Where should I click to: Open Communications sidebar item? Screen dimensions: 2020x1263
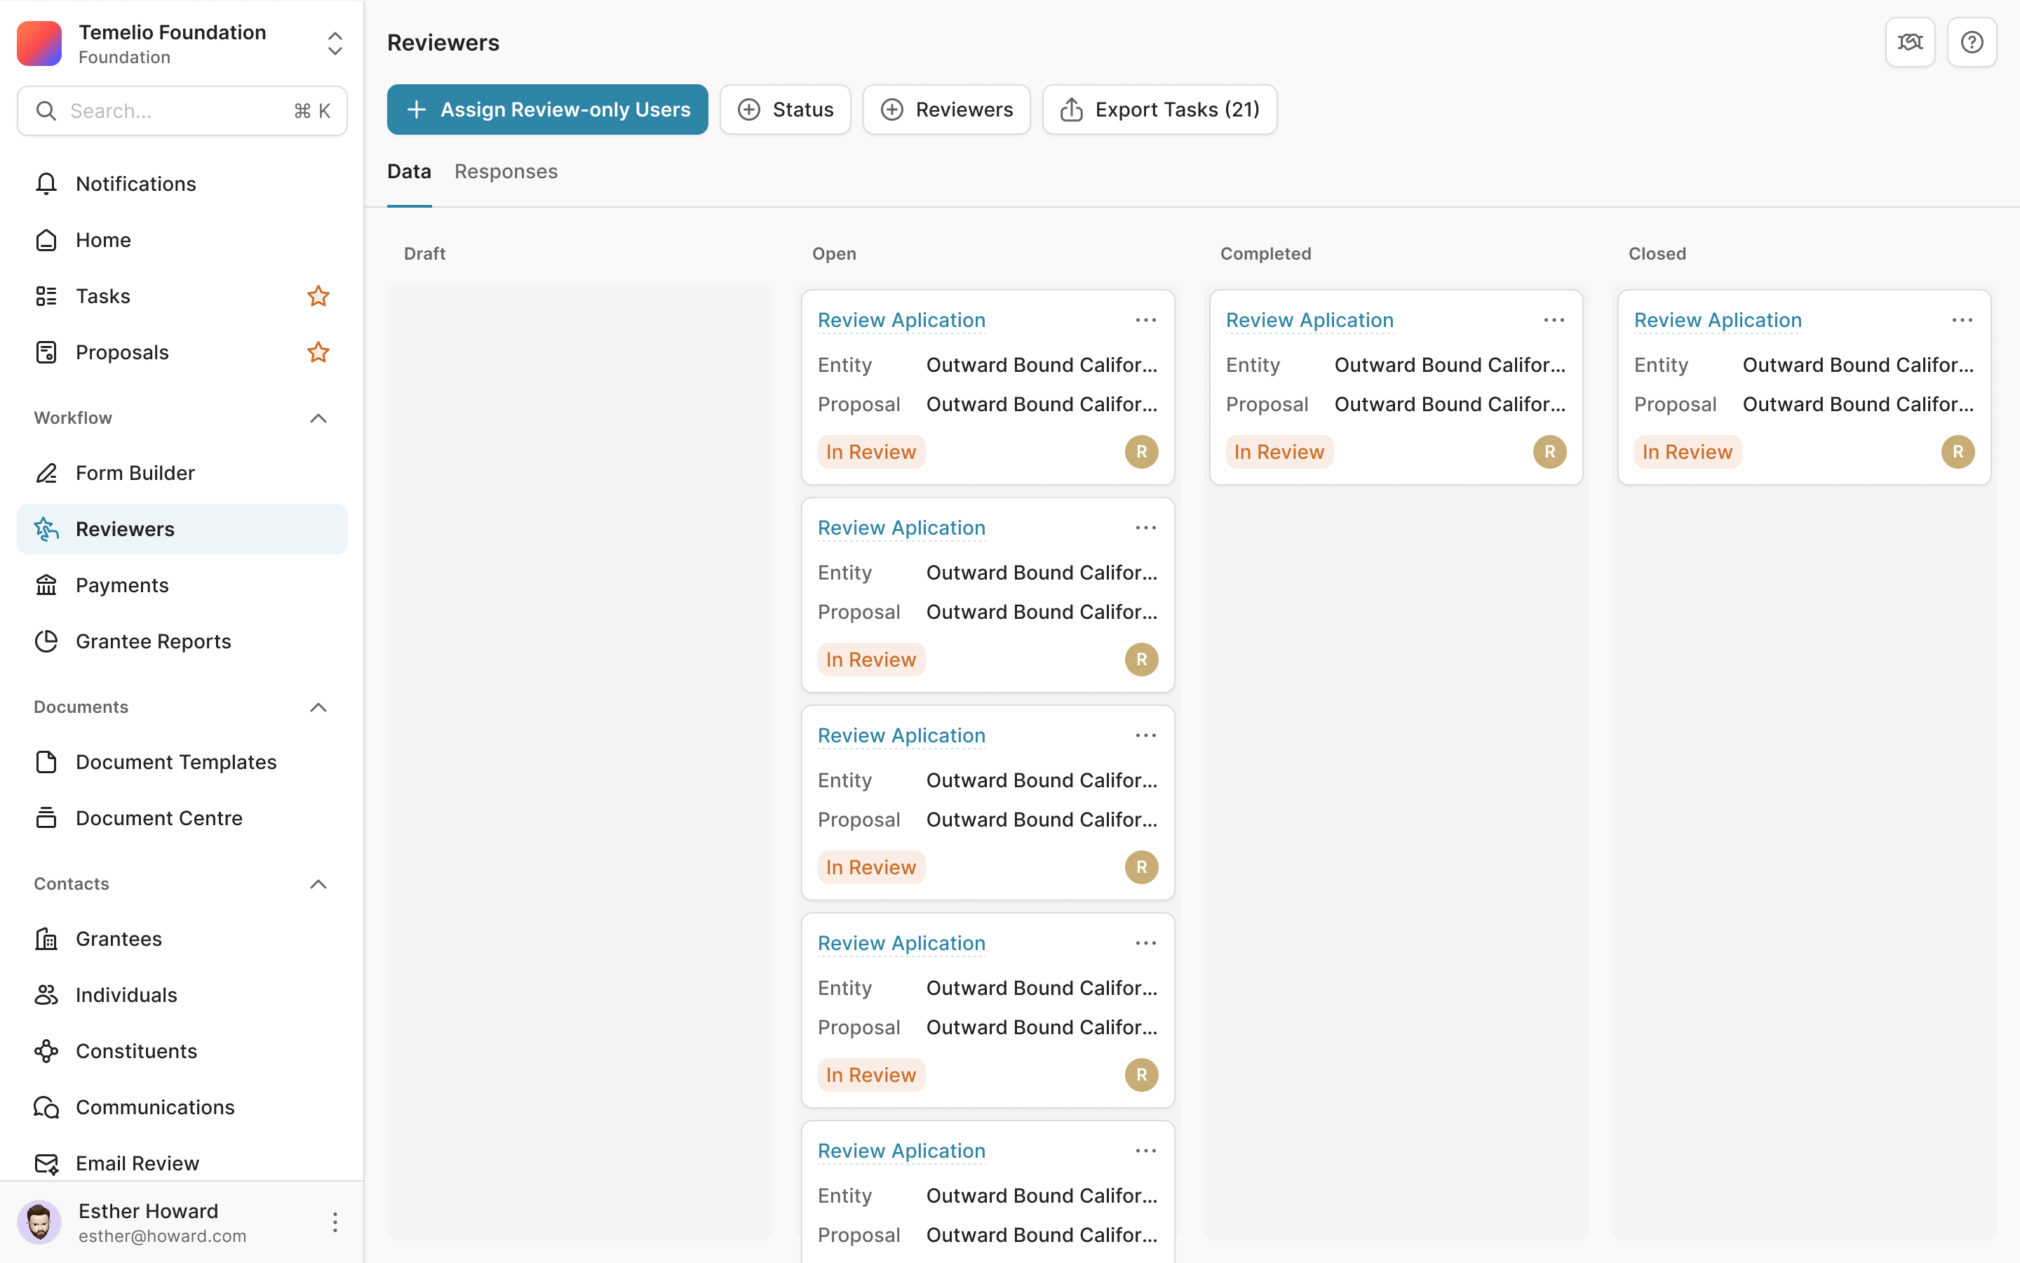(155, 1107)
